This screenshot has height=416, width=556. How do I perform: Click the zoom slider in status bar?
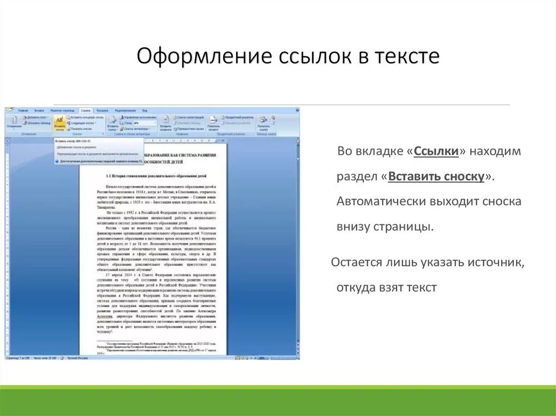282,359
